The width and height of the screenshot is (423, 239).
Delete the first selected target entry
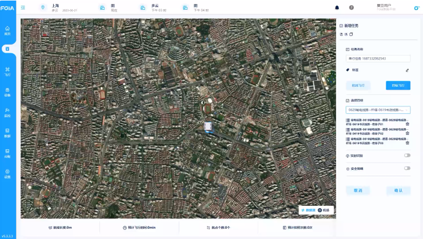tap(407, 124)
